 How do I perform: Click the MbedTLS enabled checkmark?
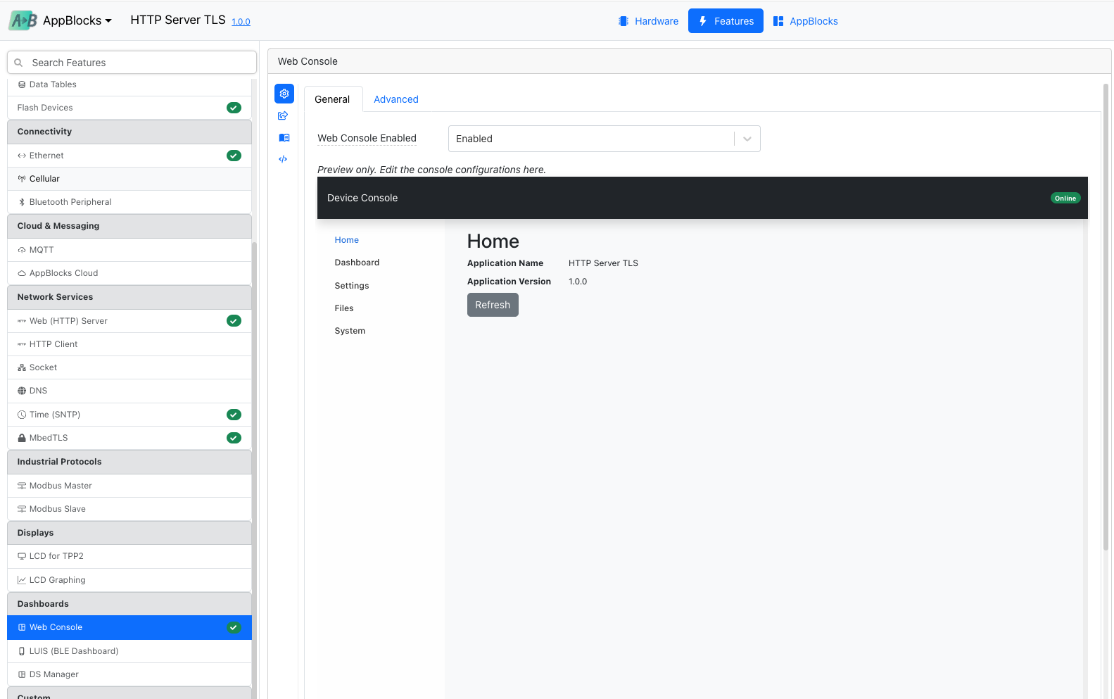[234, 438]
